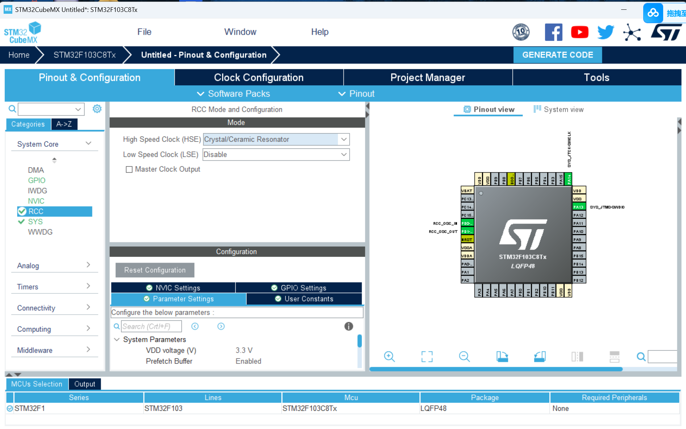Go to the STM32F103C8Tx breadcrumb
Image resolution: width=686 pixels, height=429 pixels.
tap(85, 55)
